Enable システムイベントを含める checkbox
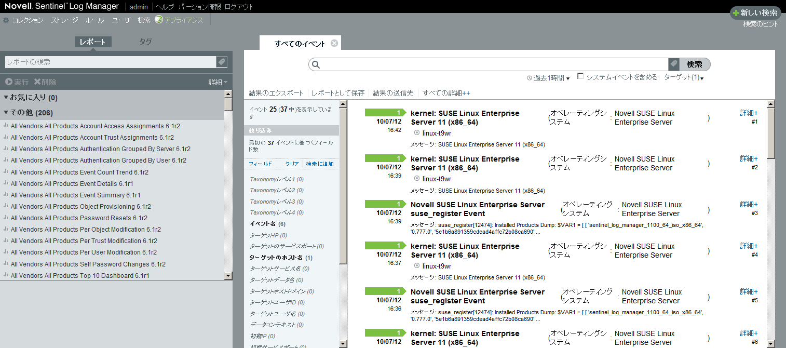This screenshot has width=786, height=348. pyautogui.click(x=580, y=76)
